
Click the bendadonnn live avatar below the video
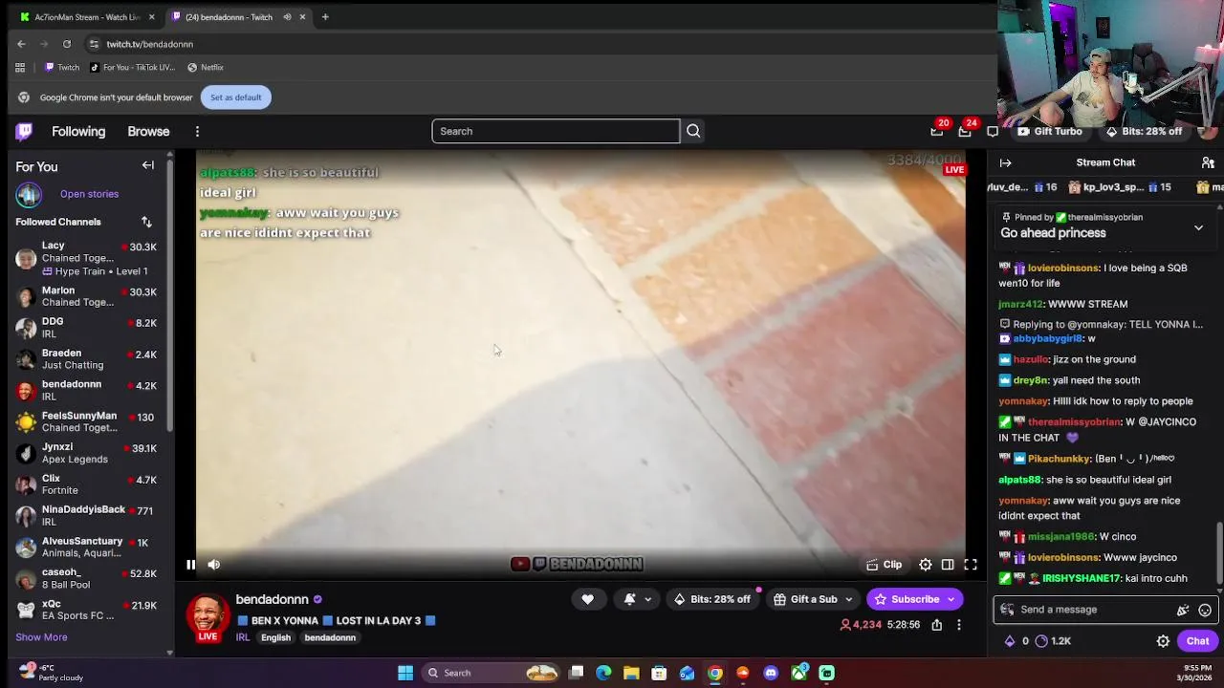pyautogui.click(x=208, y=615)
